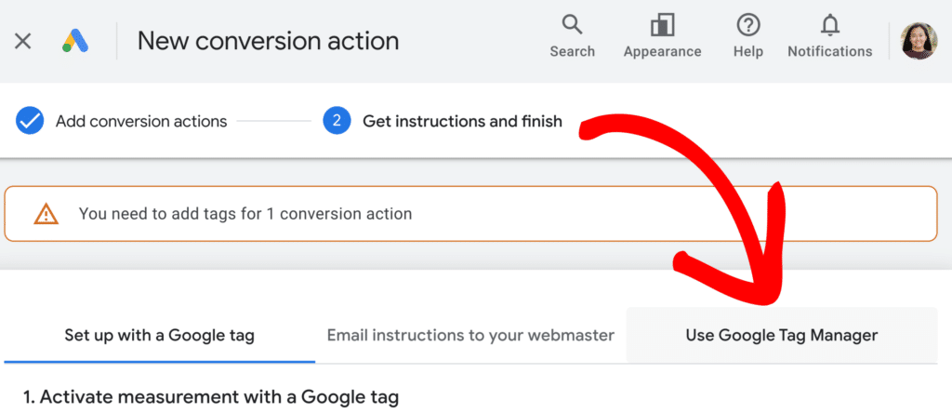Viewport: 952px width, 413px height.
Task: Open Search via the magnifying glass icon
Action: pyautogui.click(x=572, y=25)
